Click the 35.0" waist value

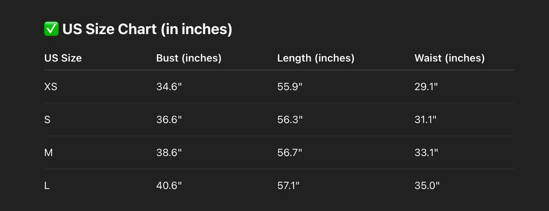pyautogui.click(x=427, y=186)
